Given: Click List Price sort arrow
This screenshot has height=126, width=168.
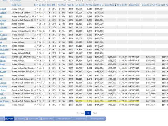Looking at the screenshot, I should (103, 5).
